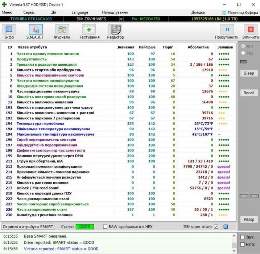This screenshot has height=254, width=260.
Task: Click the Recall button
Action: coord(249,93)
